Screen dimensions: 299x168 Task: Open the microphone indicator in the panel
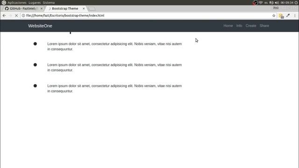(271, 3)
